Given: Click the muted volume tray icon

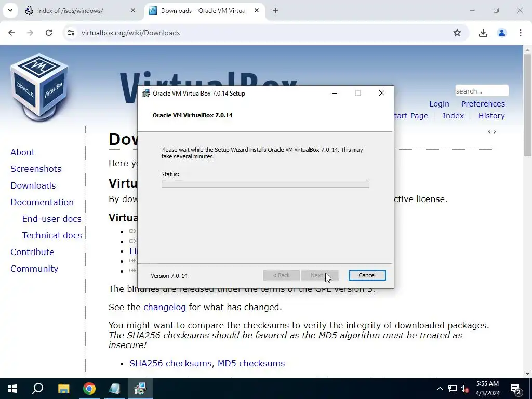Looking at the screenshot, I should 465,389.
